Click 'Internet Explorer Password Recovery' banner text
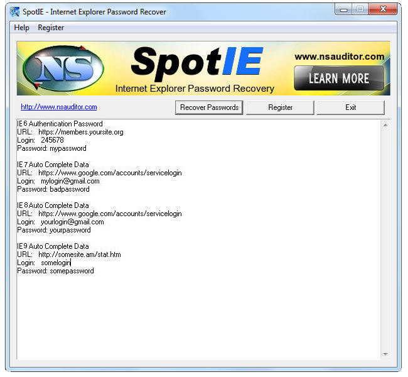 (x=195, y=89)
